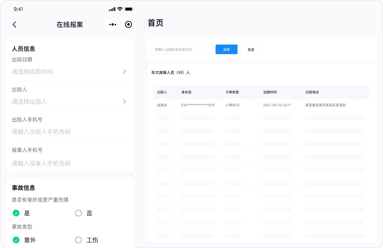
Task: Focus the 出险姓名或身份证 search field
Action: (182, 49)
